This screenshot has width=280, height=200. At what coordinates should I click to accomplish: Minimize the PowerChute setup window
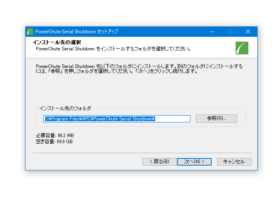212,32
